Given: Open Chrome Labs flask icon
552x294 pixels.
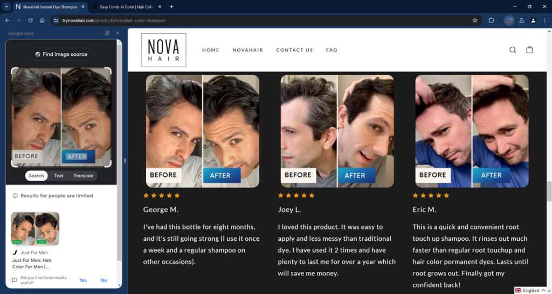Looking at the screenshot, I should click(521, 20).
